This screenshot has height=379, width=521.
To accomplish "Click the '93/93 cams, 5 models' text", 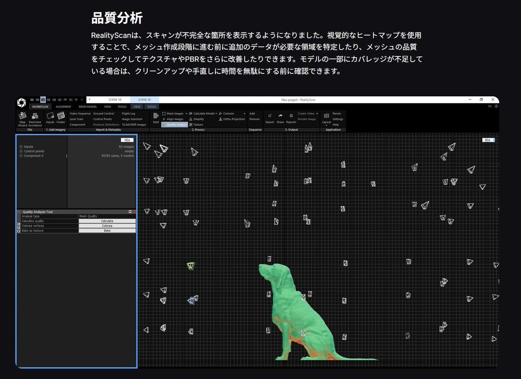I will click(118, 156).
